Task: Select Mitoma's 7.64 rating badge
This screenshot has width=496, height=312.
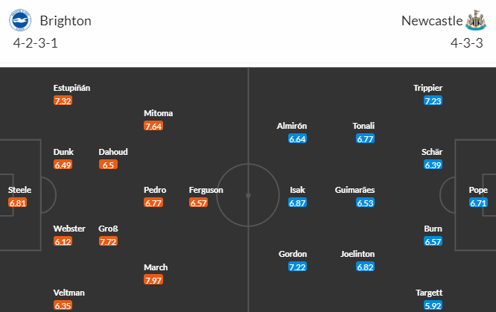Action: 153,127
